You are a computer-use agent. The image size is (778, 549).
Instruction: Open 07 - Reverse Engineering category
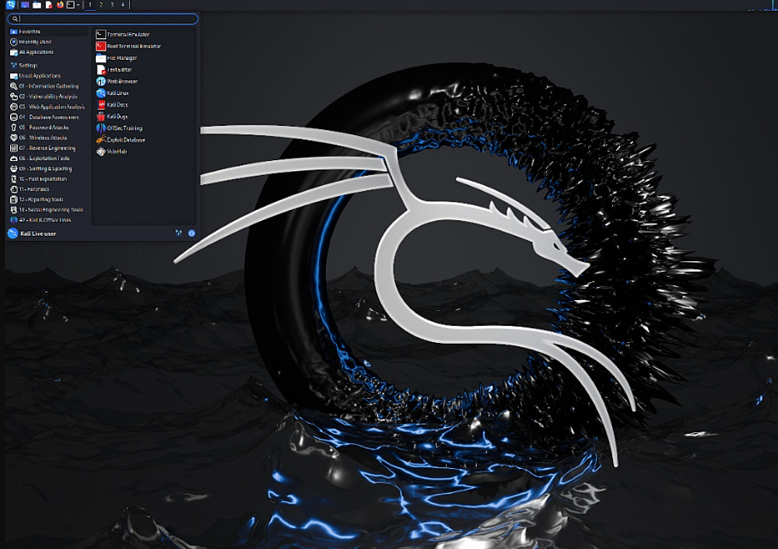point(48,149)
